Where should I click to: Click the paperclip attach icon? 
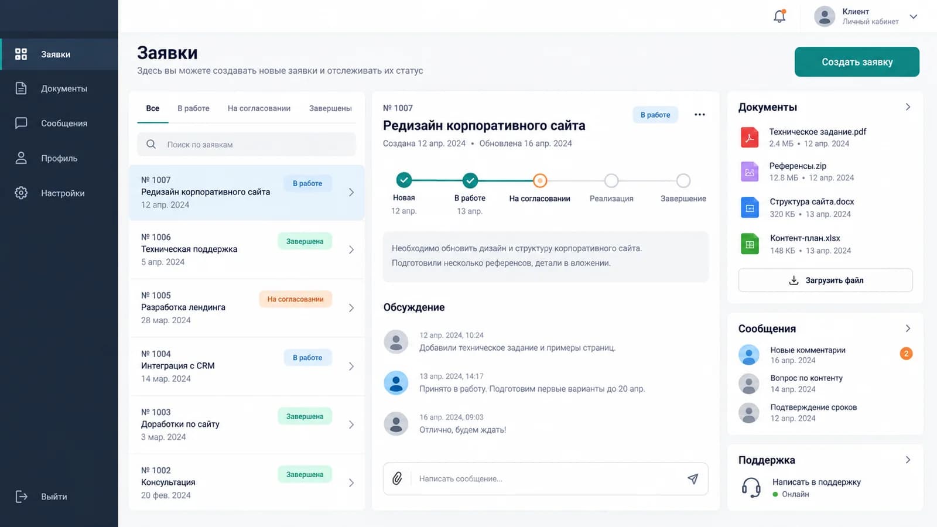click(397, 478)
